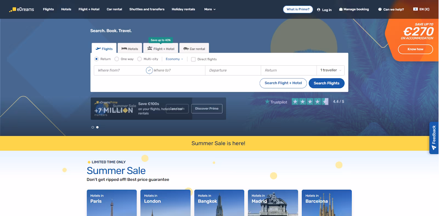439x216 pixels.
Task: Open the Trustpilot star rating
Action: (x=310, y=102)
